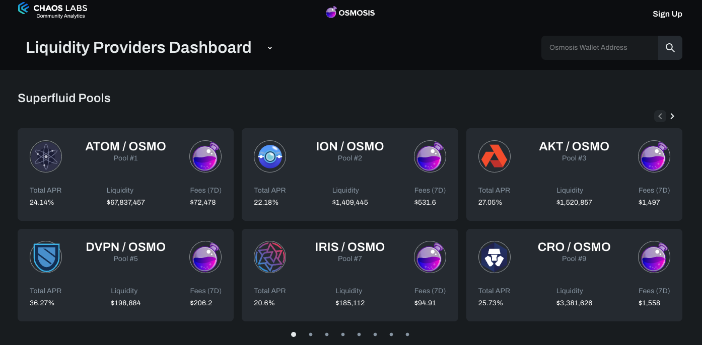Click the $1,497 fees value
Image resolution: width=702 pixels, height=345 pixels.
pos(649,202)
